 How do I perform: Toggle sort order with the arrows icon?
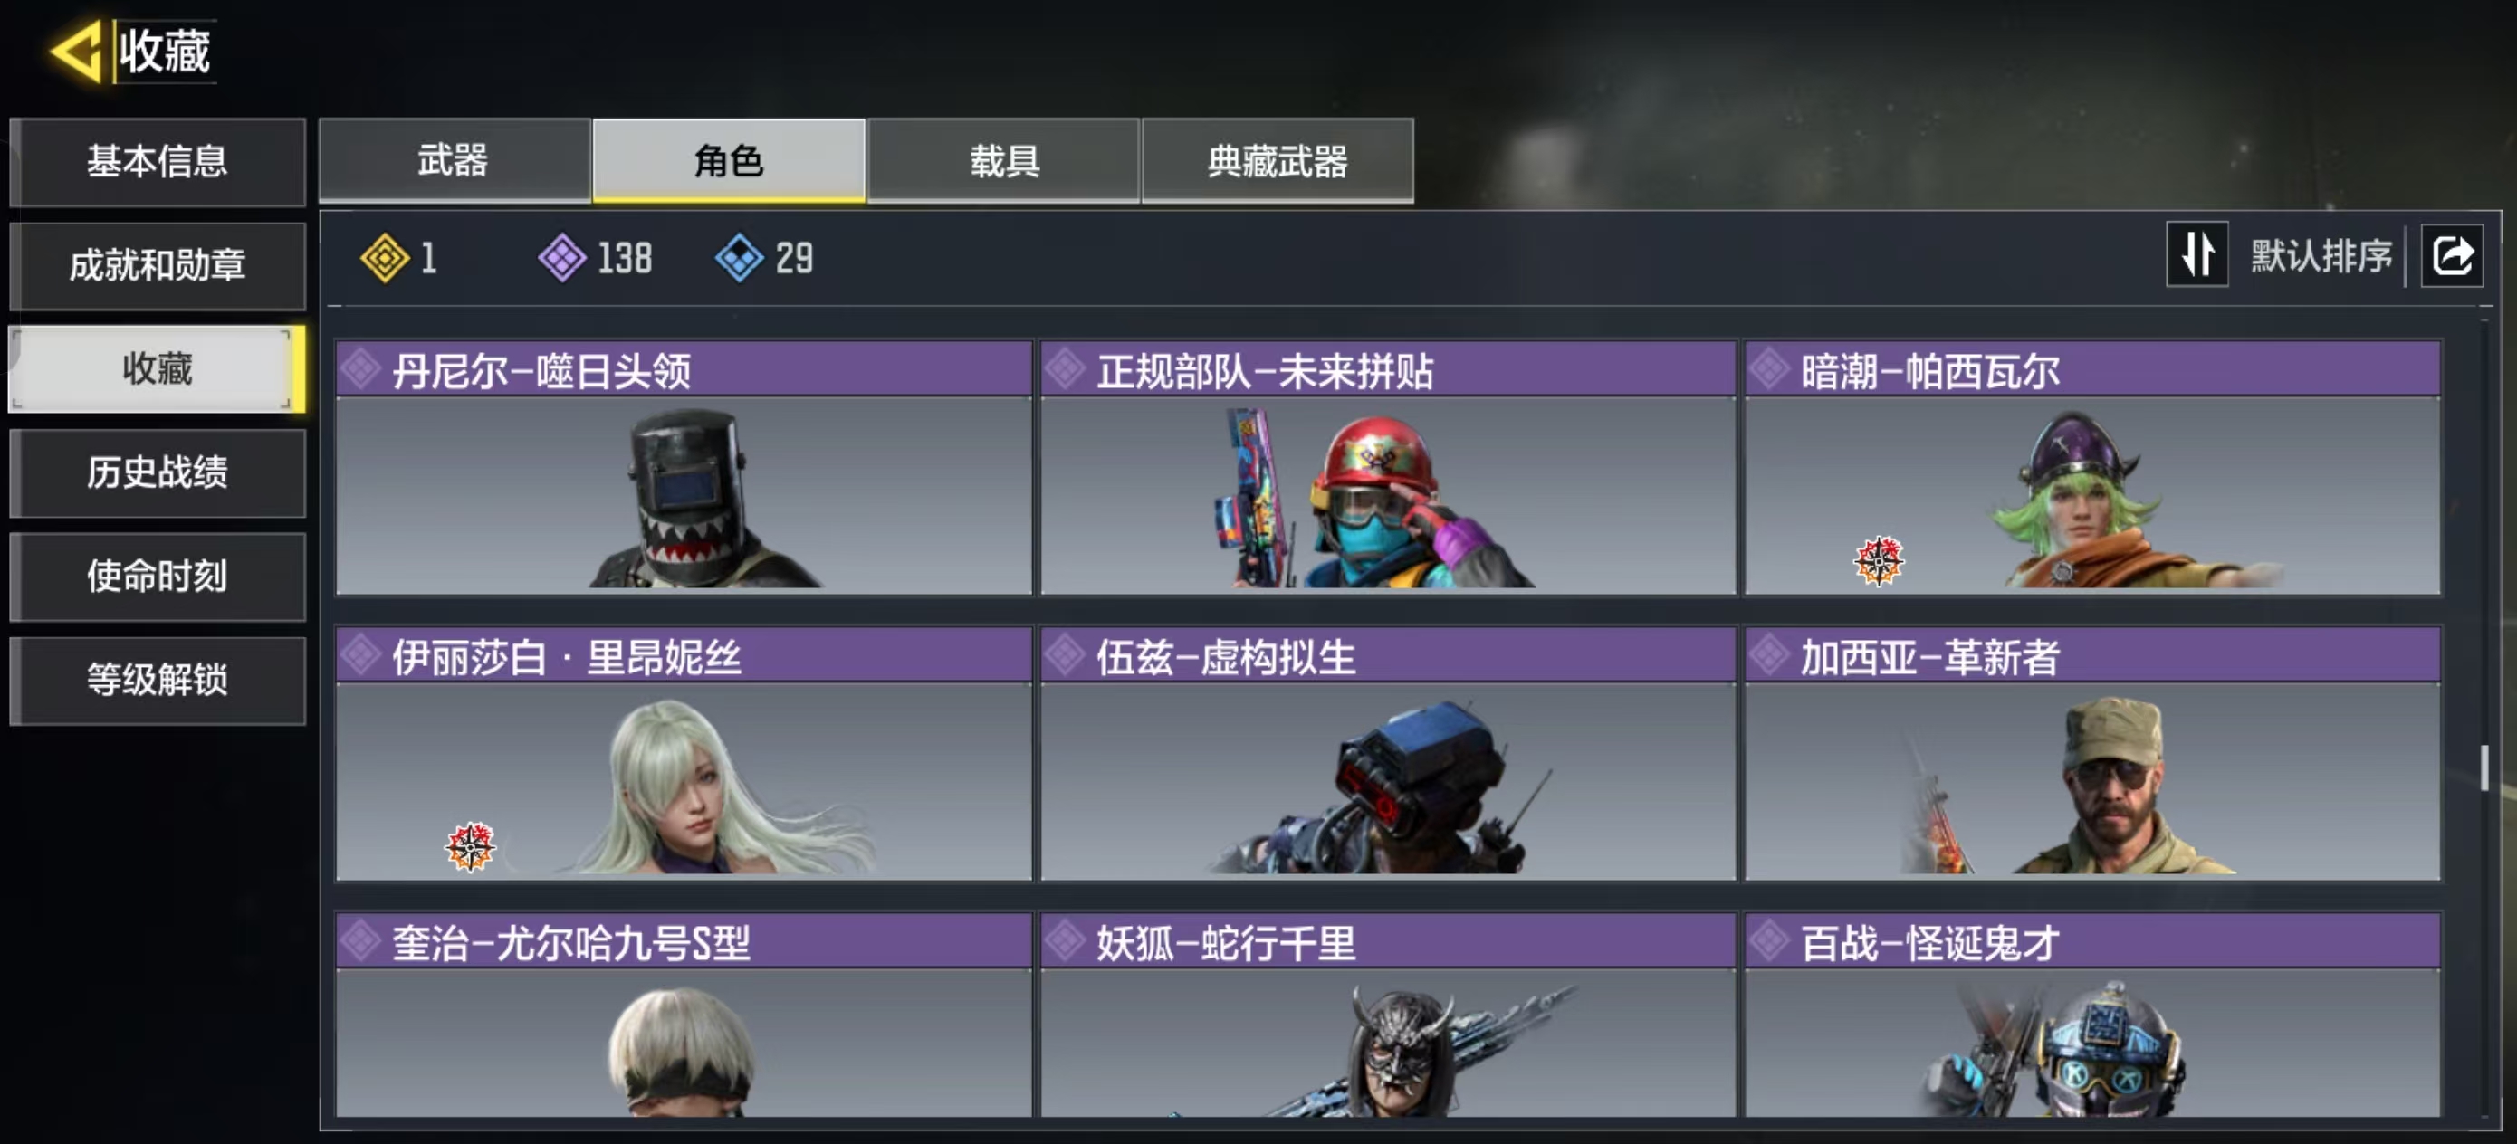point(2197,255)
